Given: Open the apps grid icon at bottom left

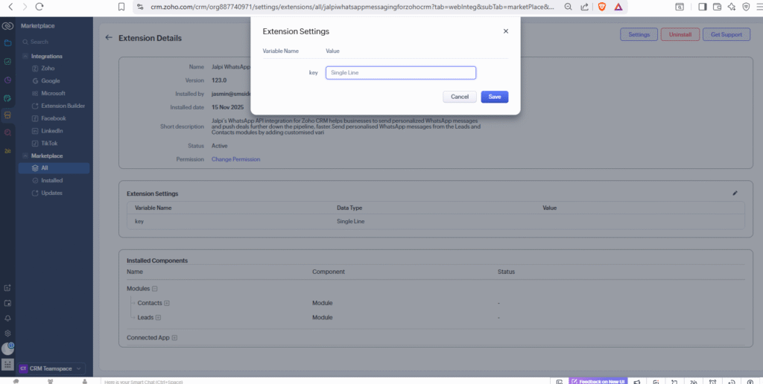Looking at the screenshot, I should pyautogui.click(x=7, y=365).
